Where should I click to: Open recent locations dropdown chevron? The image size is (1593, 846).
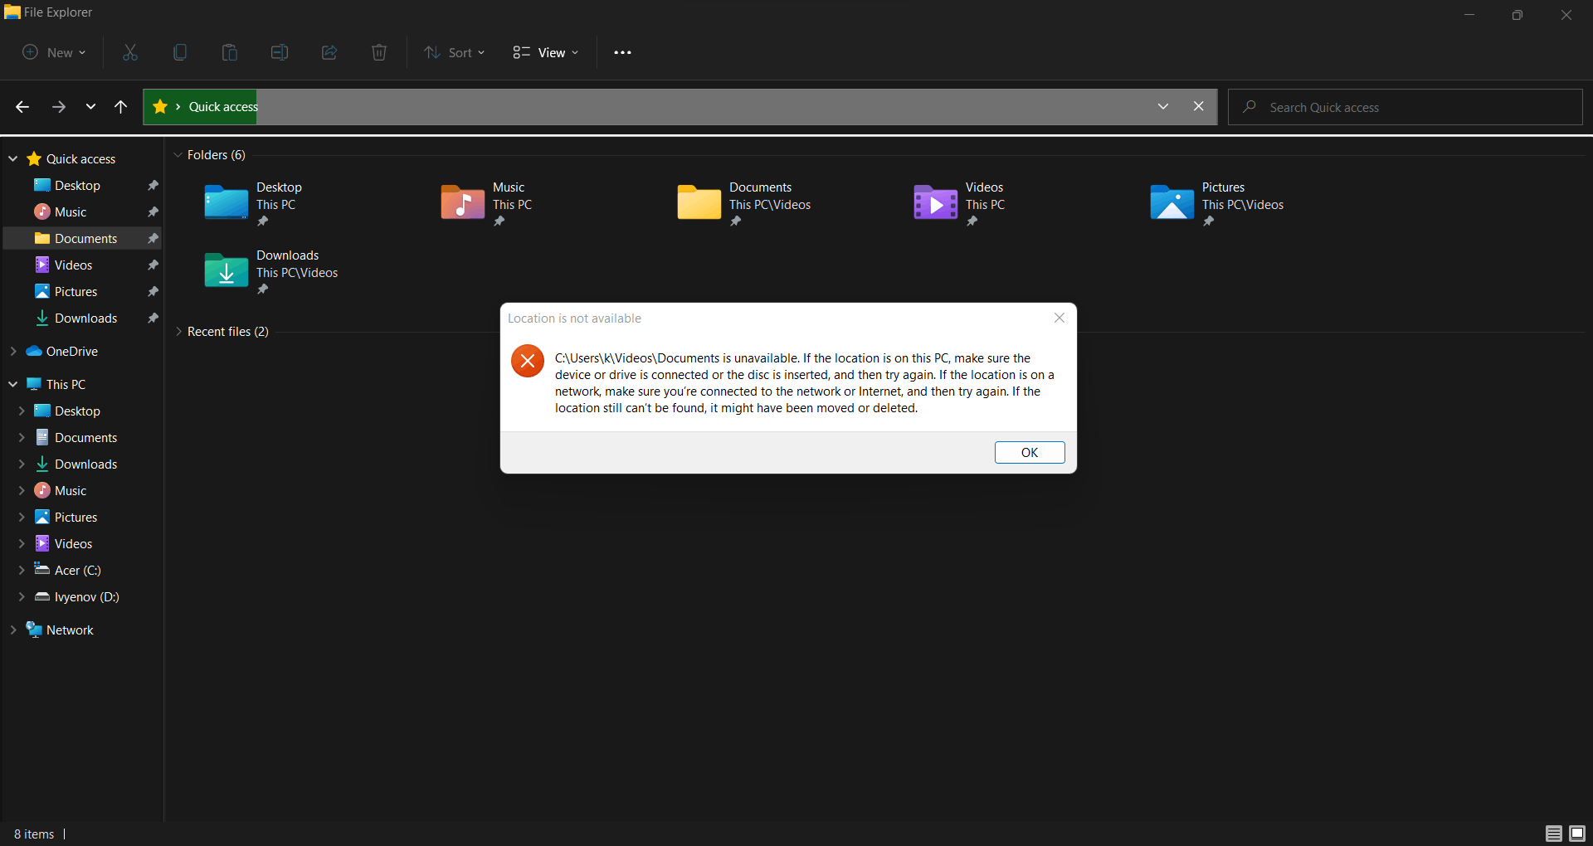[90, 107]
